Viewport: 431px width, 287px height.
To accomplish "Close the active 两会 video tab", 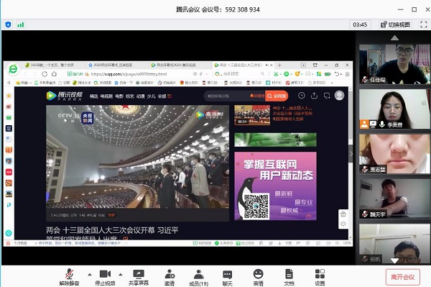I will pos(272,65).
